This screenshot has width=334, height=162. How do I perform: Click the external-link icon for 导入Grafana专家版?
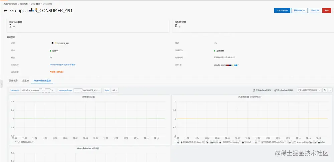tap(276, 90)
